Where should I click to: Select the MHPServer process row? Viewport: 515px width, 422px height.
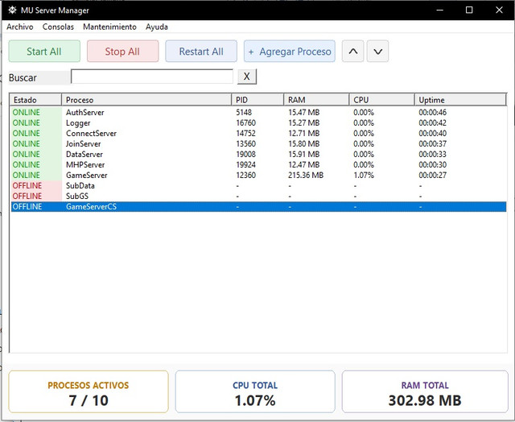coord(258,164)
